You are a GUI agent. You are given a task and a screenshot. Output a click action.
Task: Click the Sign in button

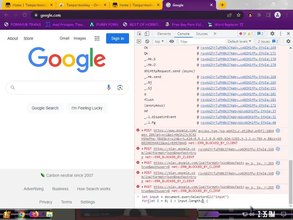(118, 38)
